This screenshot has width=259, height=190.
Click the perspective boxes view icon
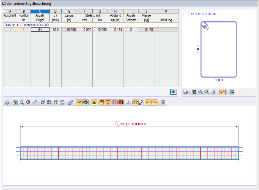pos(71,103)
